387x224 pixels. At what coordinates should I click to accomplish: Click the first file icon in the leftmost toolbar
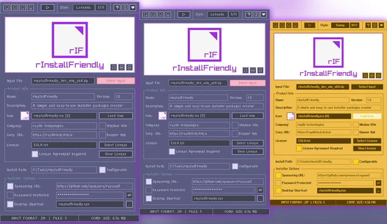tap(7, 8)
